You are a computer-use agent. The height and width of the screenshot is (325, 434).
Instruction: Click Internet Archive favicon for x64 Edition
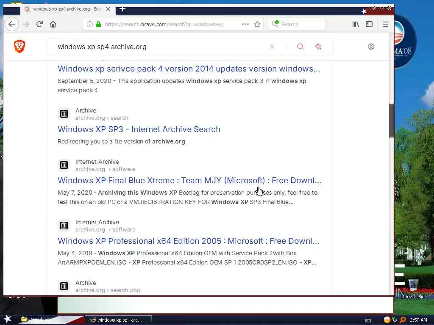[x=64, y=226]
